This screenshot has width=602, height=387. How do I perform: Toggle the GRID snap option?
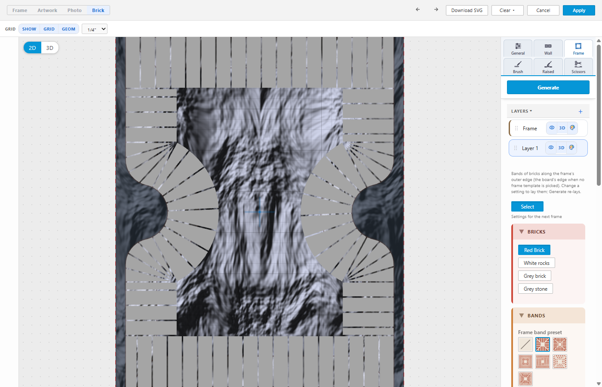click(49, 29)
